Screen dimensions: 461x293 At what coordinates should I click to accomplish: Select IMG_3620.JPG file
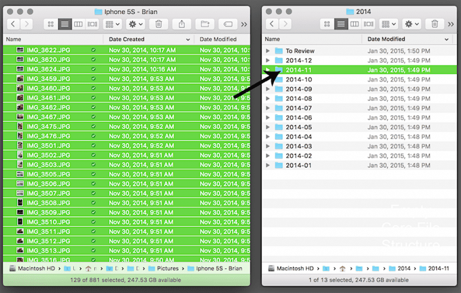coord(127,59)
